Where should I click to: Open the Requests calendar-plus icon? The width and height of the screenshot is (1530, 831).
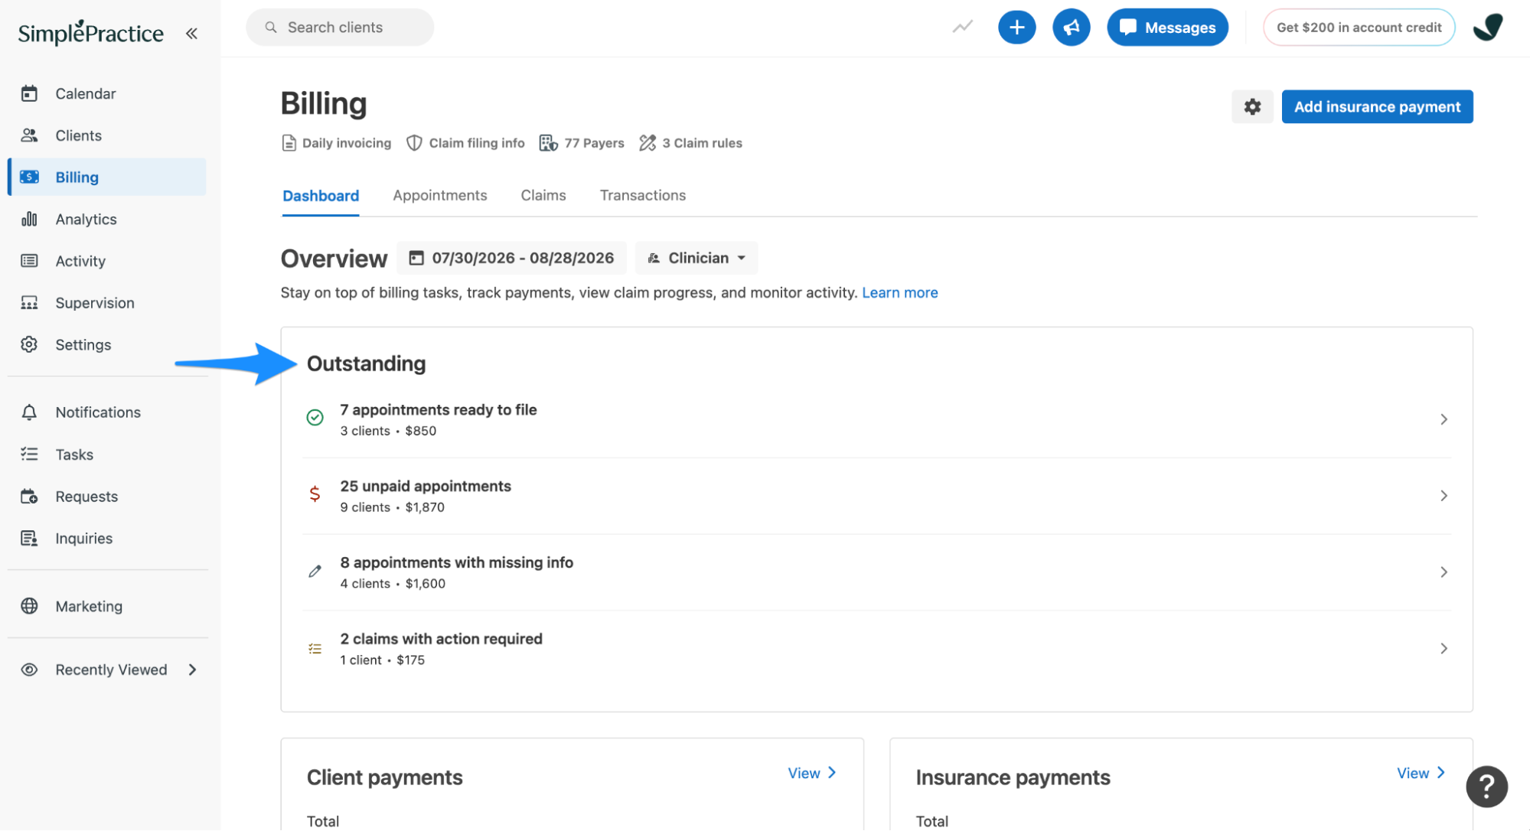click(x=29, y=497)
